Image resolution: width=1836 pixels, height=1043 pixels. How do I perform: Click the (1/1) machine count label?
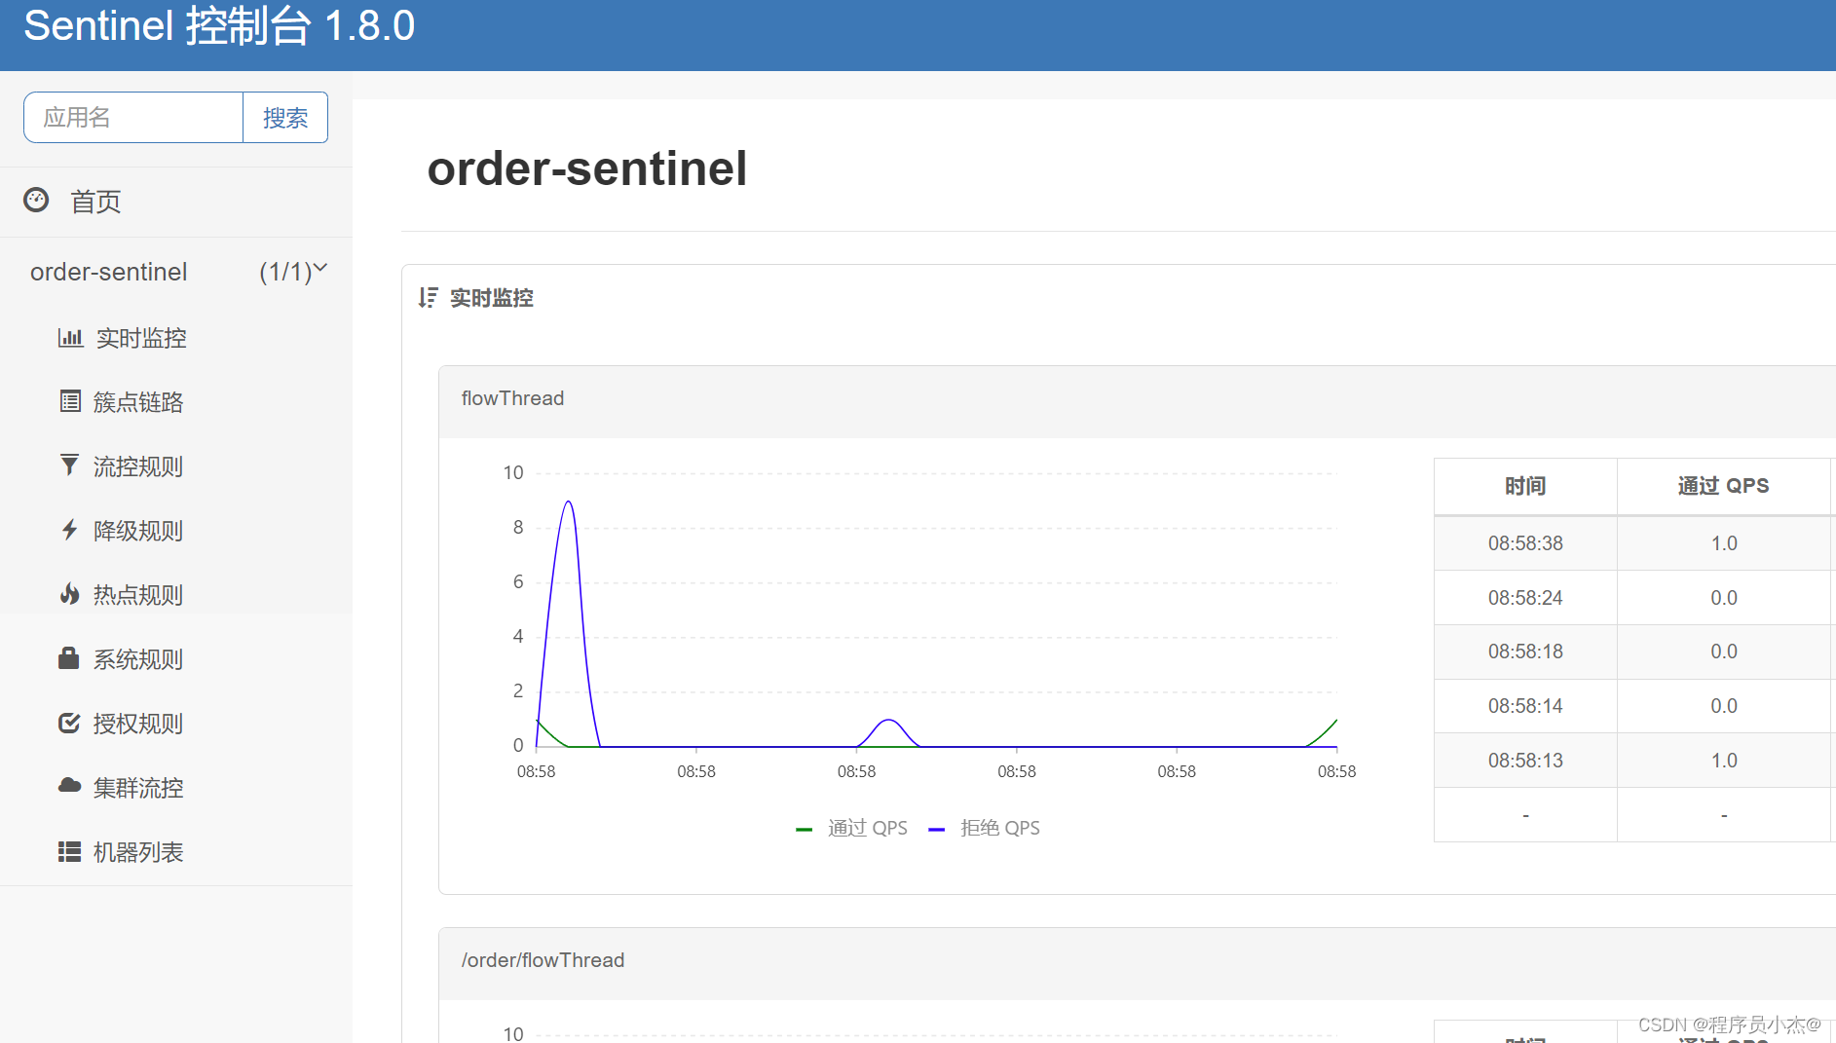tap(284, 272)
